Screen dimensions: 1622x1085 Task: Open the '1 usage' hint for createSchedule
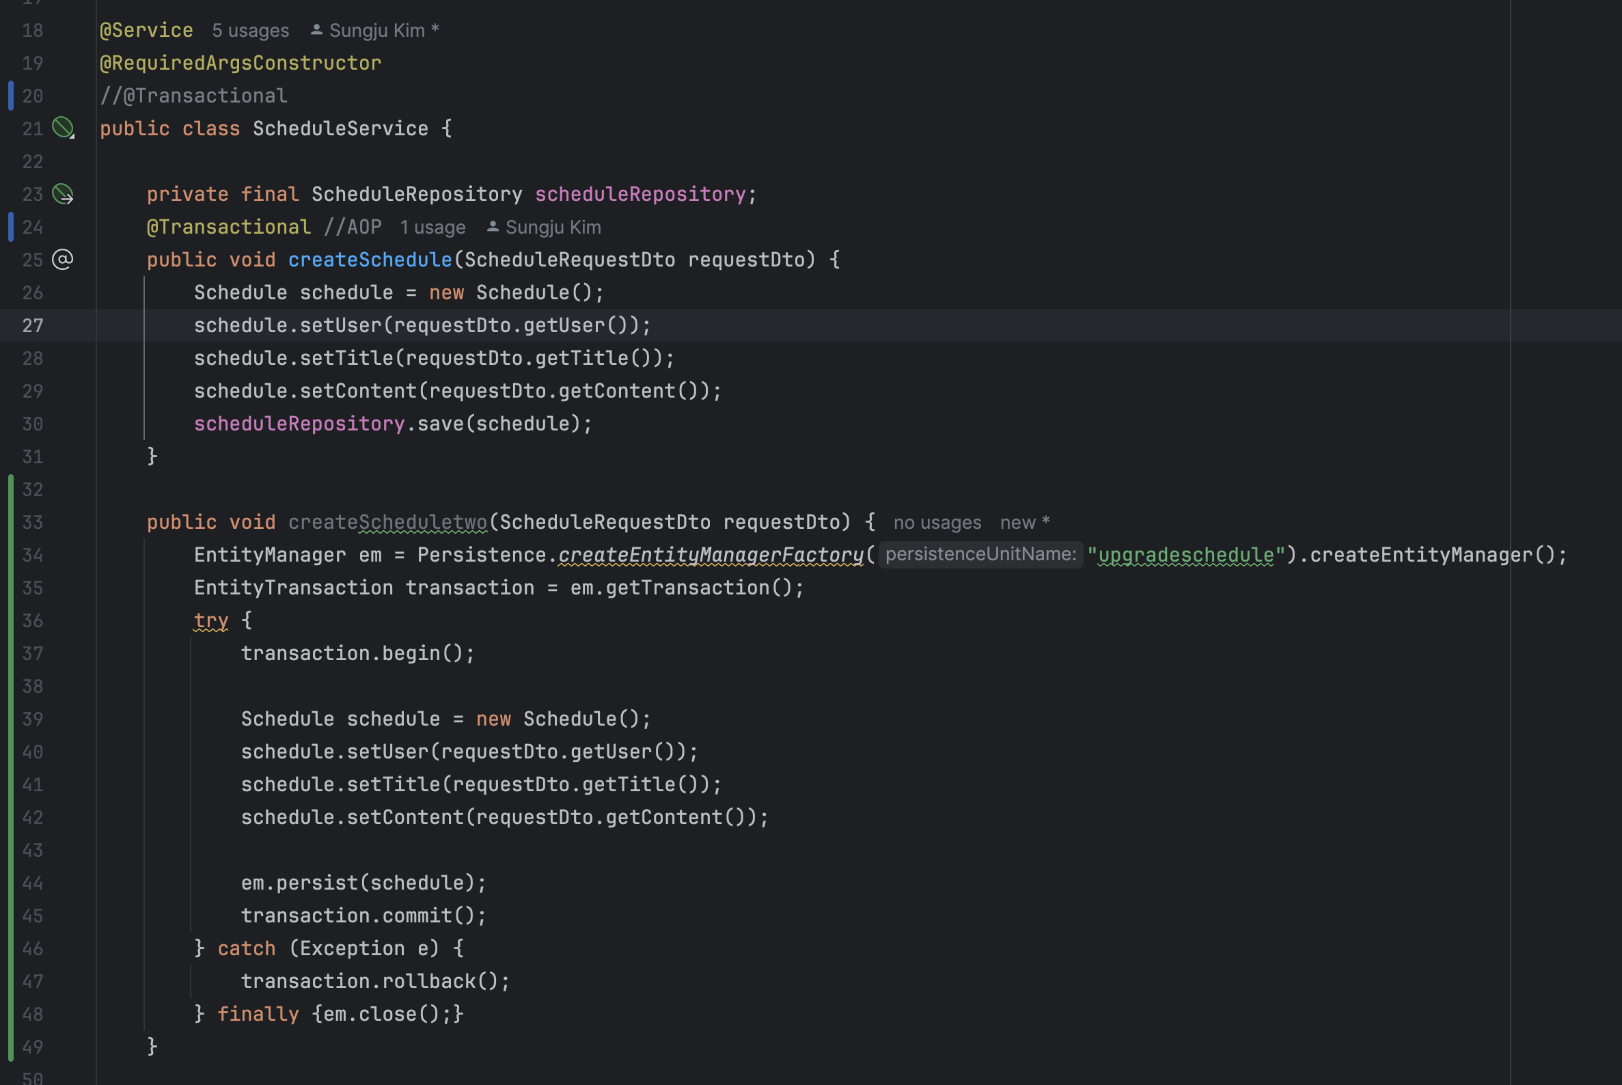pyautogui.click(x=432, y=227)
